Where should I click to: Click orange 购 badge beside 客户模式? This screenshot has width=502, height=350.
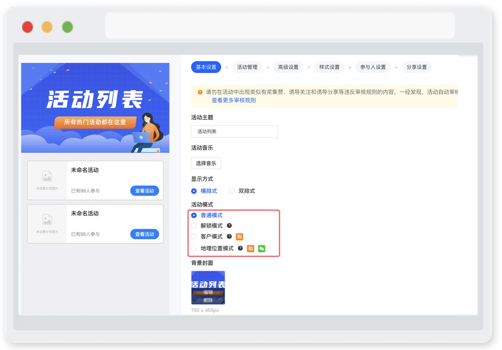239,237
